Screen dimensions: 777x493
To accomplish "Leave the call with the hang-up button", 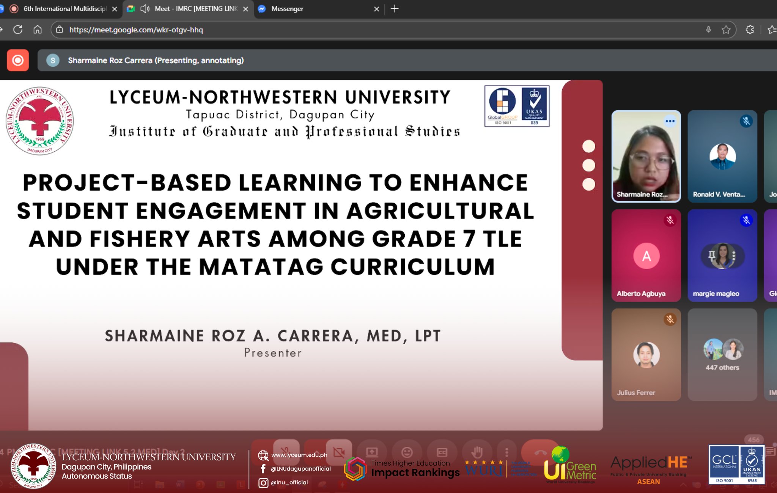I will pyautogui.click(x=540, y=452).
